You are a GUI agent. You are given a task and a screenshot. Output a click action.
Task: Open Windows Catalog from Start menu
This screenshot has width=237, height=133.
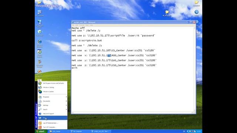coord(53,87)
